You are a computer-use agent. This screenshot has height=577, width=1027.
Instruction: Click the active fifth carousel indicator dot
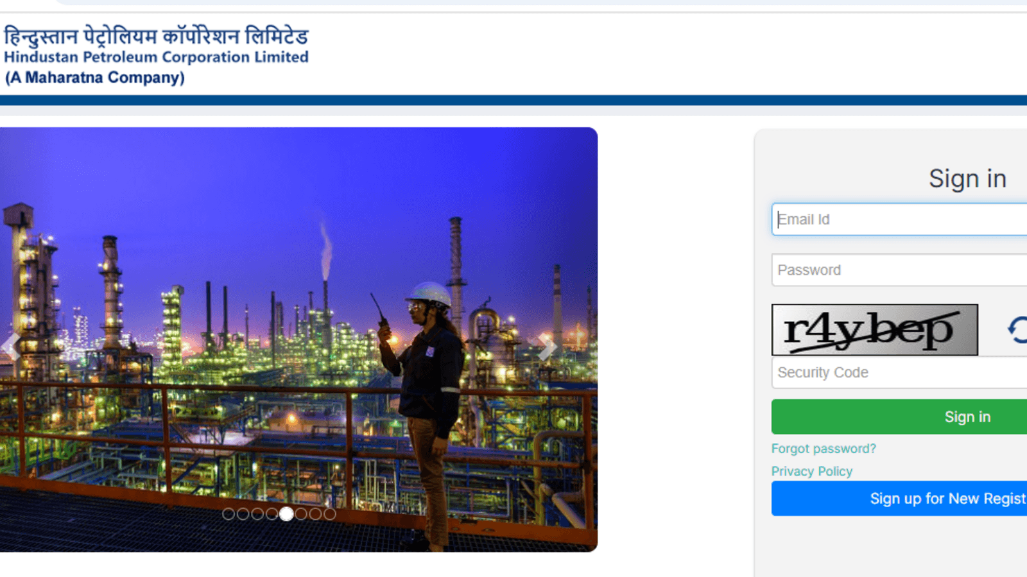(x=286, y=513)
